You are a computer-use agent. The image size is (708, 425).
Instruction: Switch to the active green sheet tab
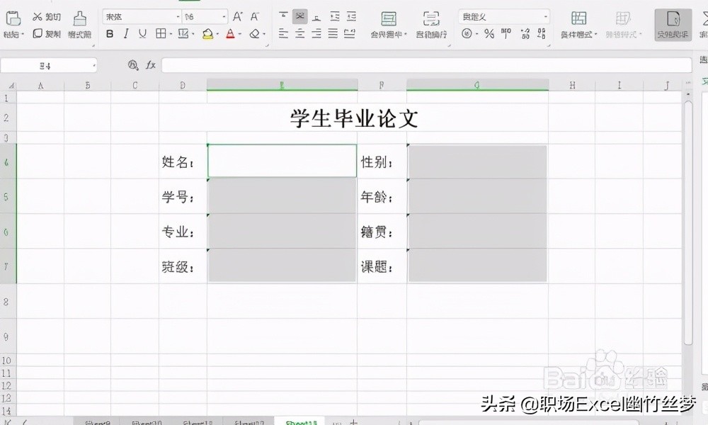tap(299, 420)
